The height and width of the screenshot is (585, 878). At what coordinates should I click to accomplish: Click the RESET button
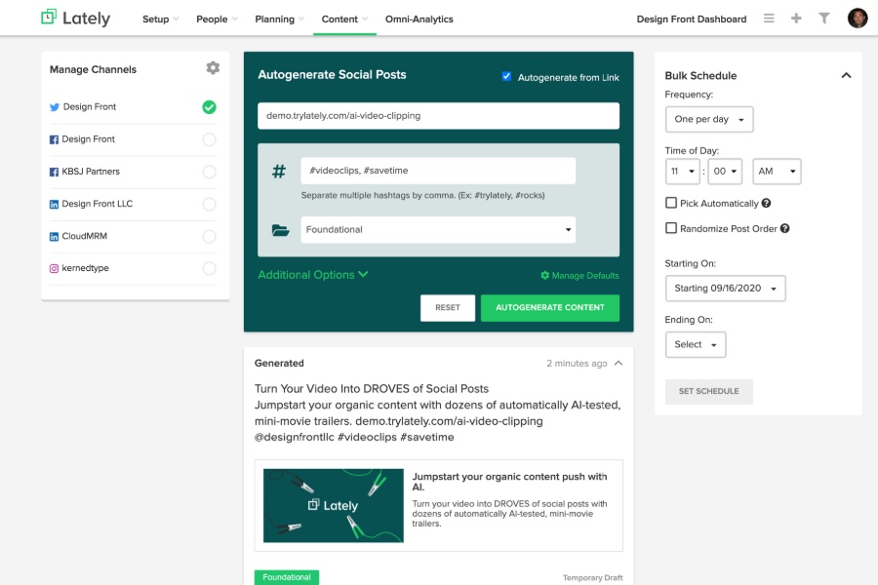[x=448, y=308]
